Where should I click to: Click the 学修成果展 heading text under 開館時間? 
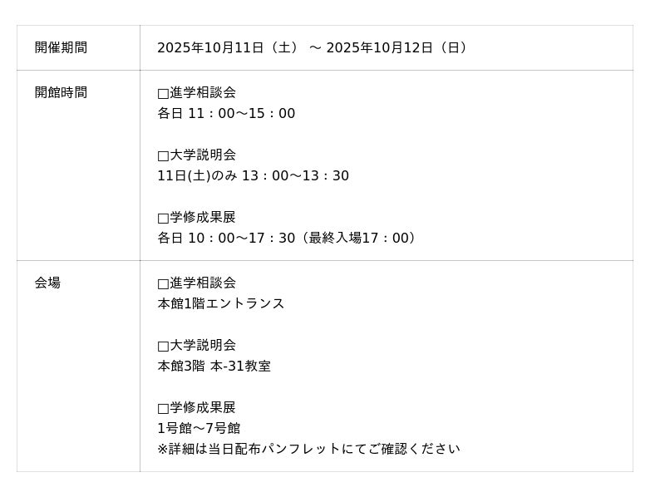(203, 218)
